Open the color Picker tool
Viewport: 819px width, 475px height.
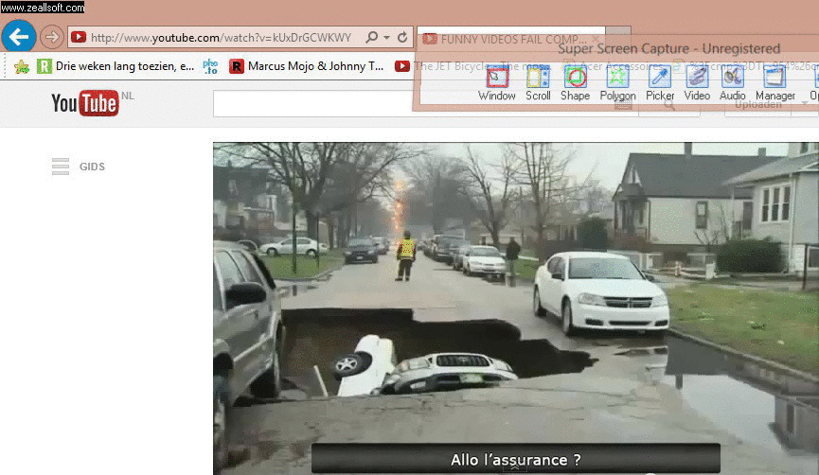coord(660,82)
